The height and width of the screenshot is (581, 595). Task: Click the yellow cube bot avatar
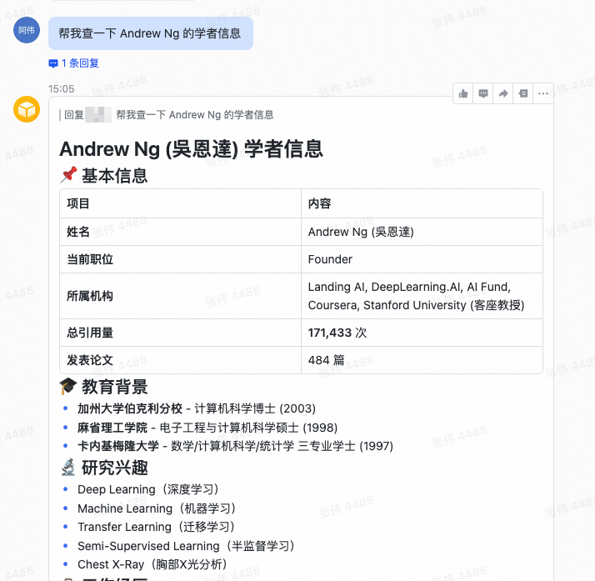pos(27,109)
